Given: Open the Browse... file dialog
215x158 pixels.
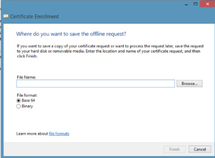Looking at the screenshot, I should [x=190, y=83].
